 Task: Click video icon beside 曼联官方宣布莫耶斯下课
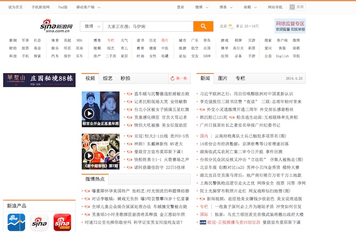(x=129, y=152)
